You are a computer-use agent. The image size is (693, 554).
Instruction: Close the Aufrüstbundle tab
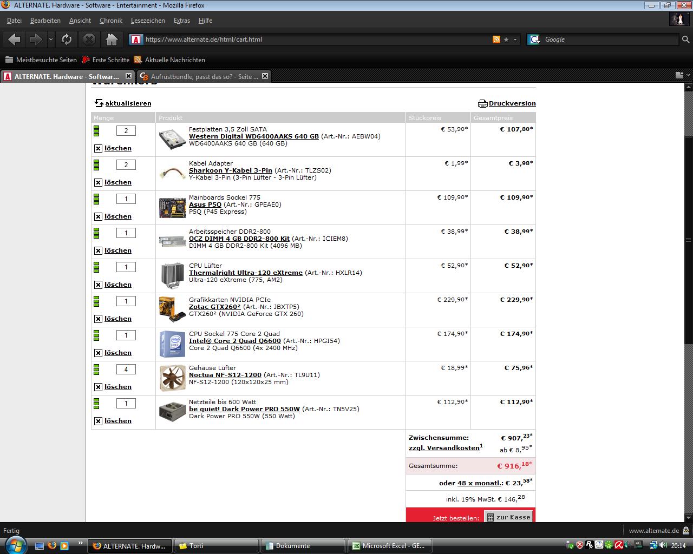tap(265, 76)
